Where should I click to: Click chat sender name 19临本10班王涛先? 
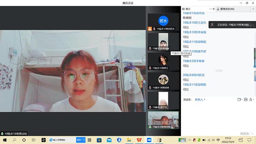(x=195, y=23)
